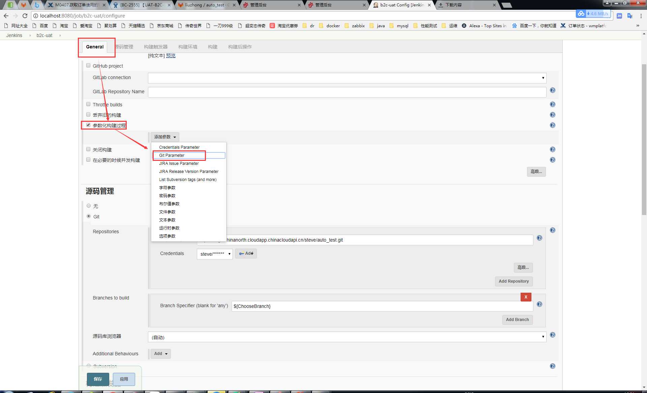The image size is (647, 393).
Task: Open Credentials steve dropdown
Action: pos(215,254)
